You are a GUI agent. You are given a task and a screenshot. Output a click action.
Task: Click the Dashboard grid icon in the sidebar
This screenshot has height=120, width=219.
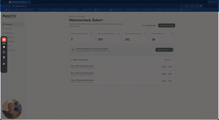4,24
